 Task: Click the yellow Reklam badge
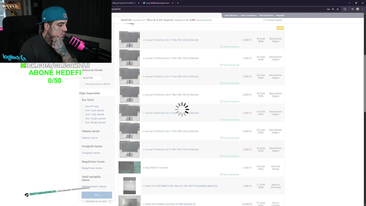[280, 28]
